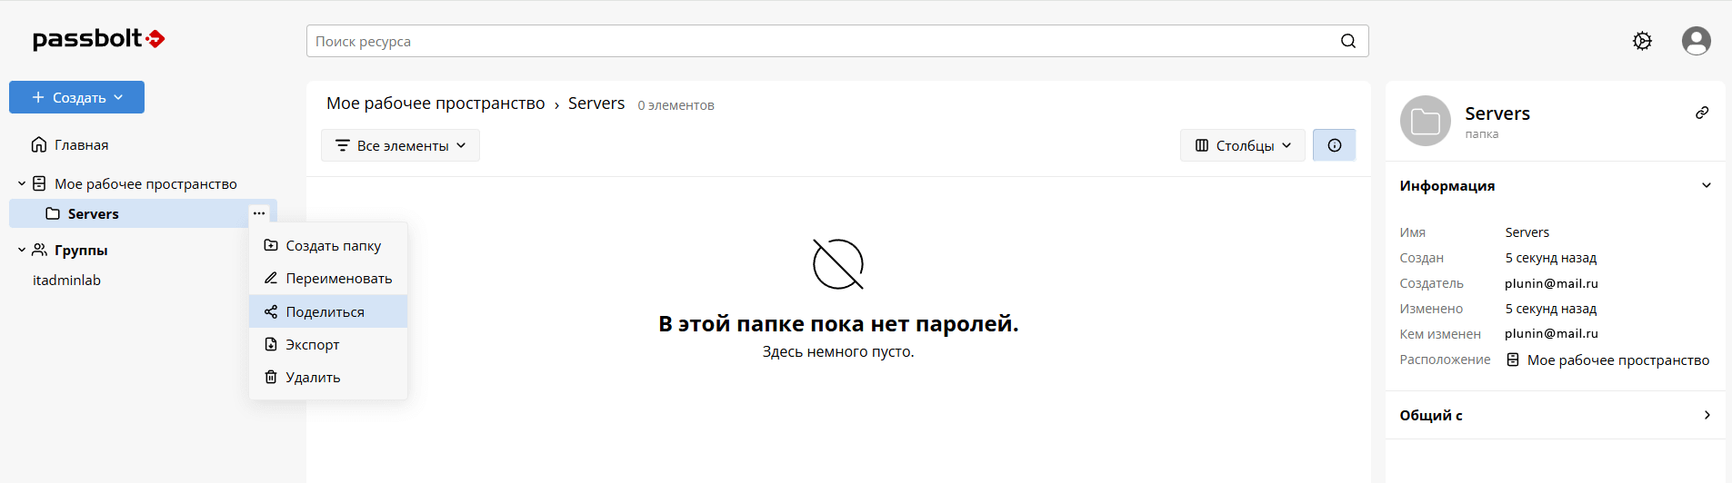1732x483 pixels.
Task: Choose Поделиться from context menu
Action: [328, 311]
